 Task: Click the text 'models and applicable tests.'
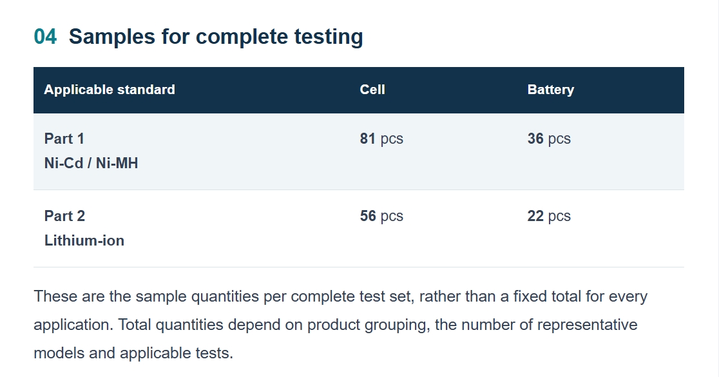(133, 353)
